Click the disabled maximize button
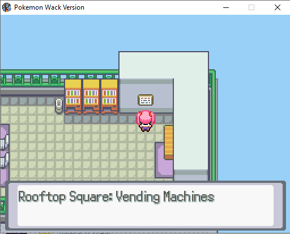 [x=251, y=7]
